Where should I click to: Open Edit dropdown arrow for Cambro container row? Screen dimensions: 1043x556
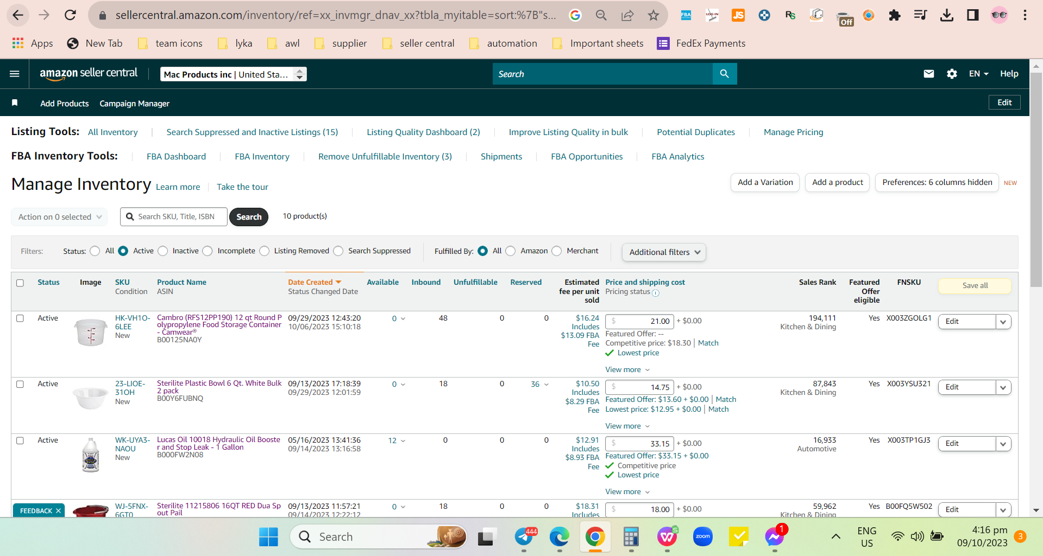1003,322
